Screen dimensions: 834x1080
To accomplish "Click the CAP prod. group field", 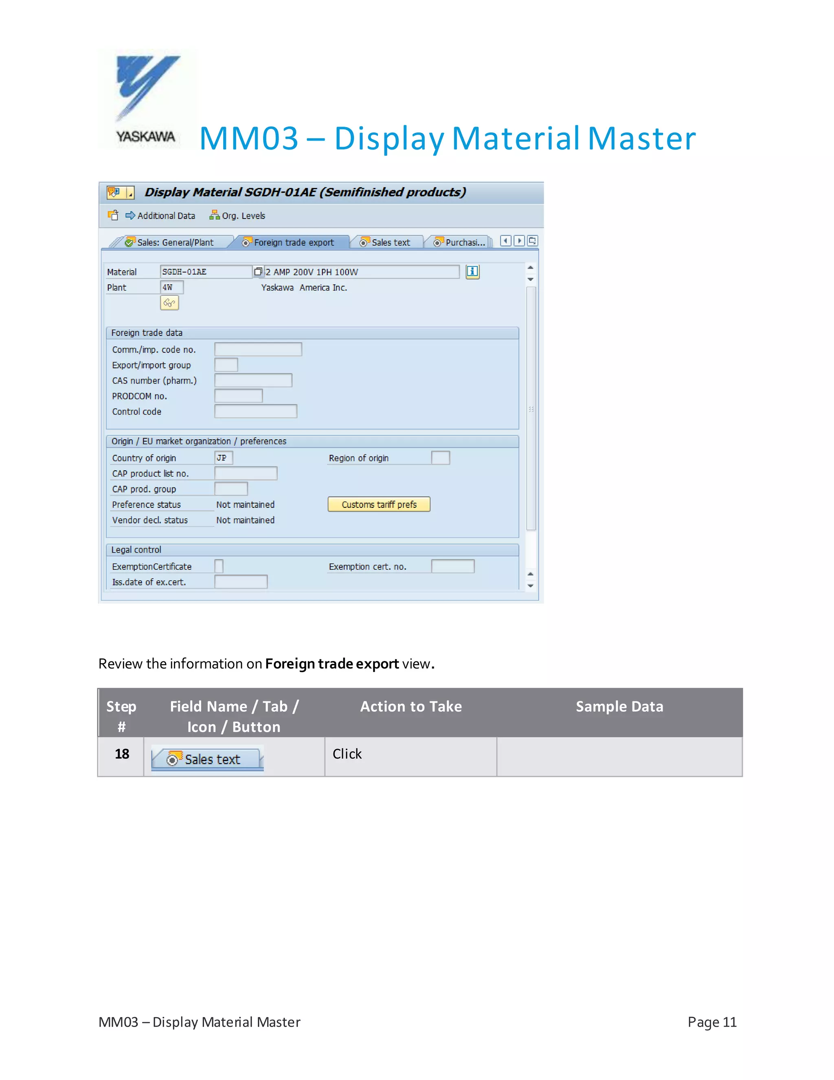I will coord(231,489).
